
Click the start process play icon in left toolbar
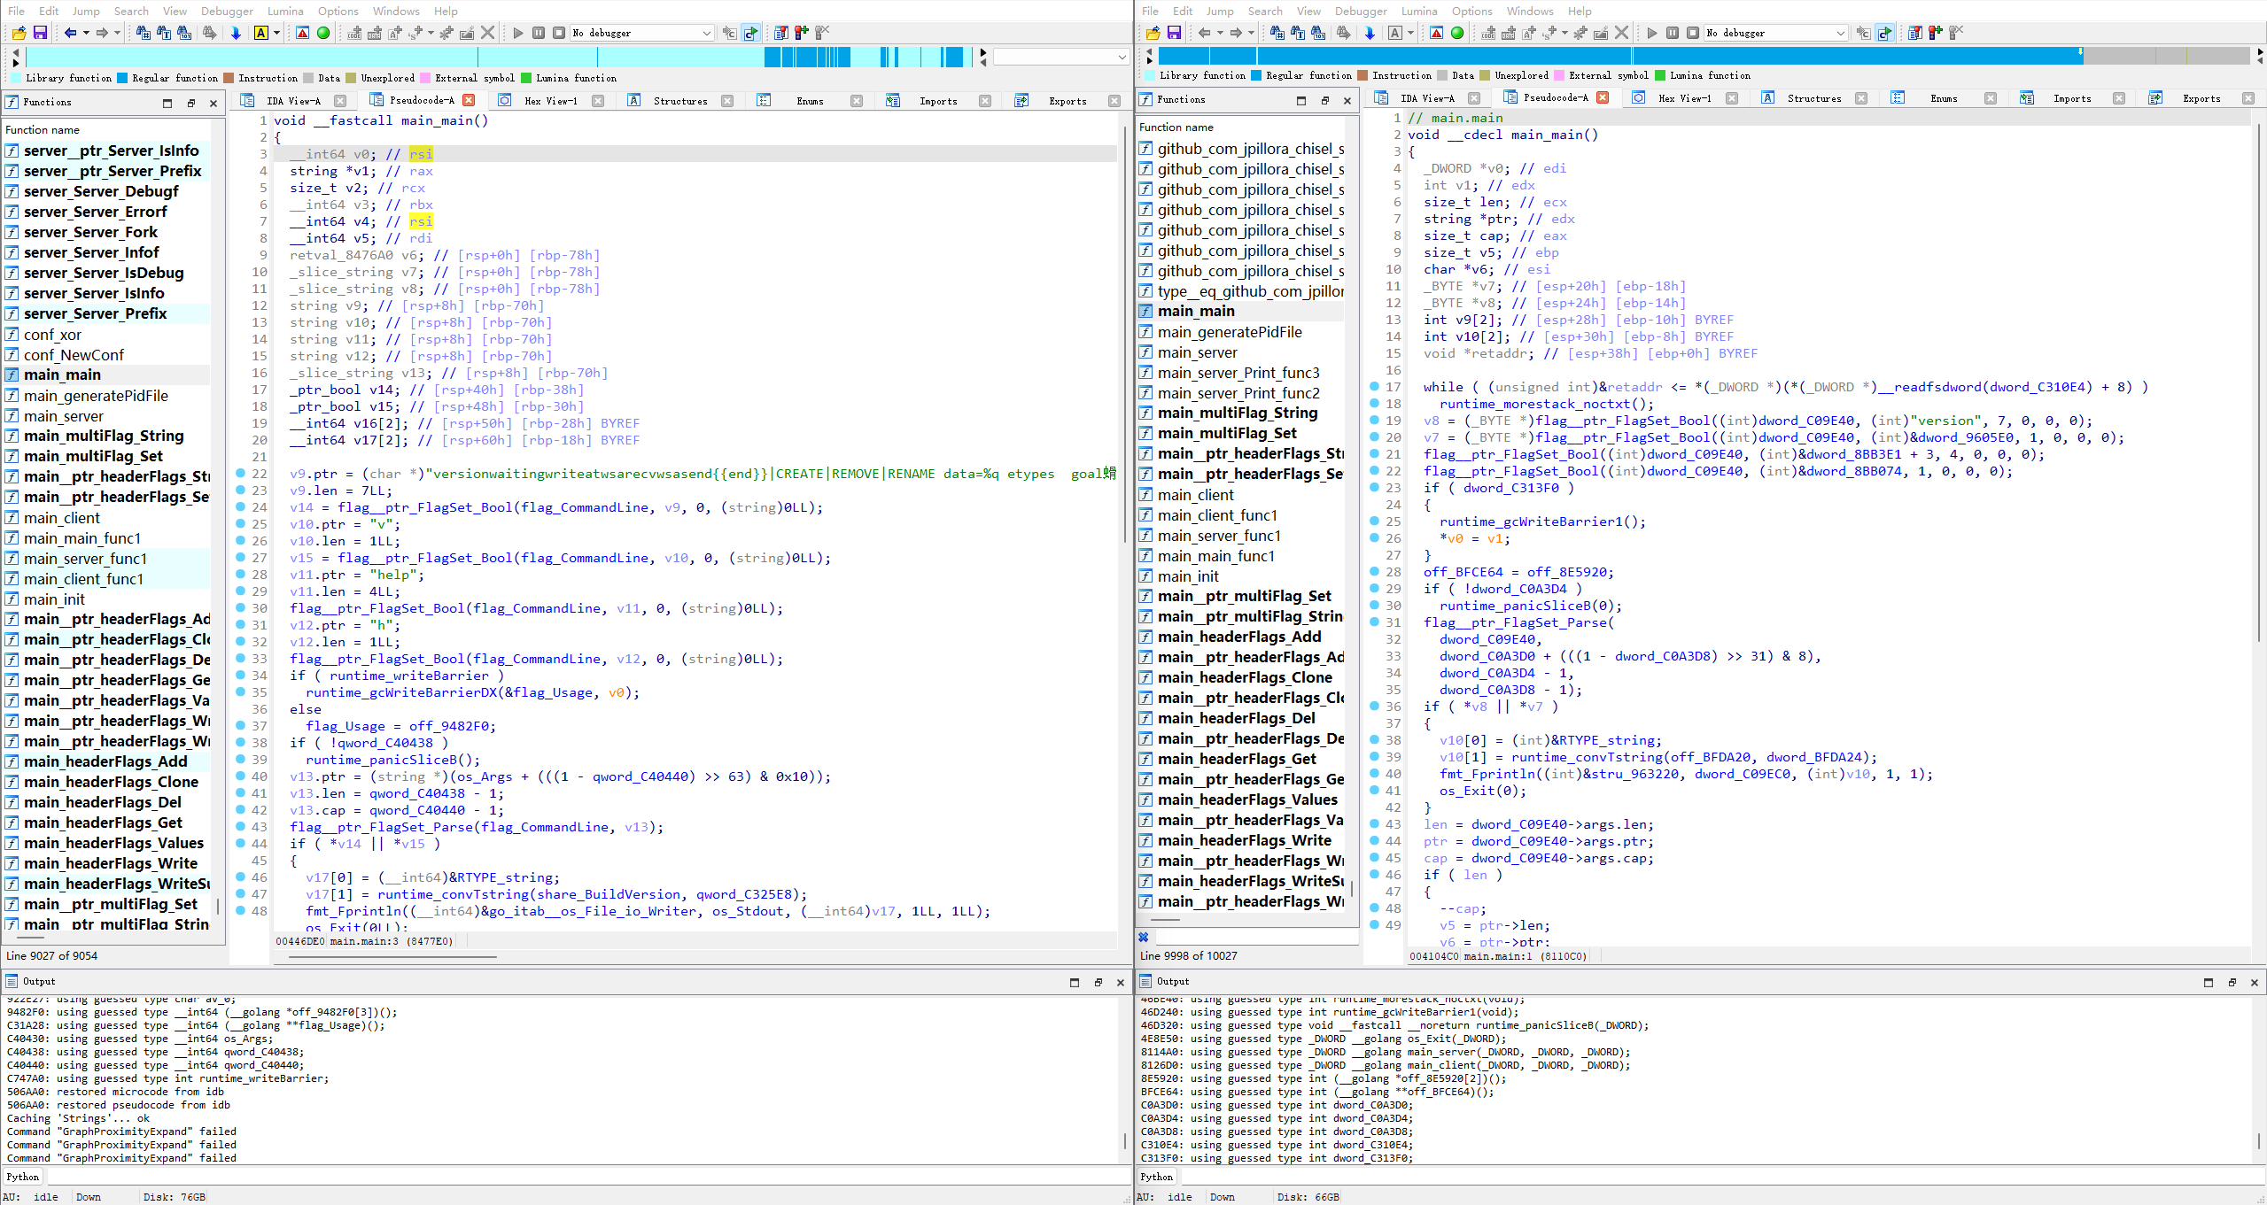[x=518, y=33]
